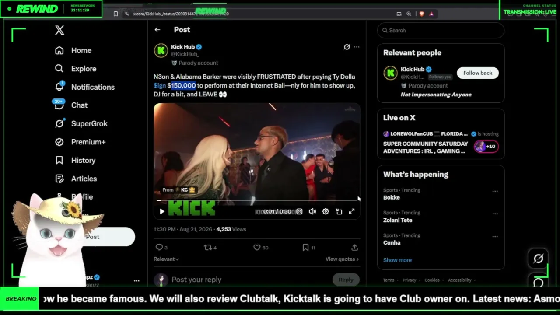Click the x.com/KickHub_ address bar URL
The height and width of the screenshot is (315, 560).
pos(181,14)
